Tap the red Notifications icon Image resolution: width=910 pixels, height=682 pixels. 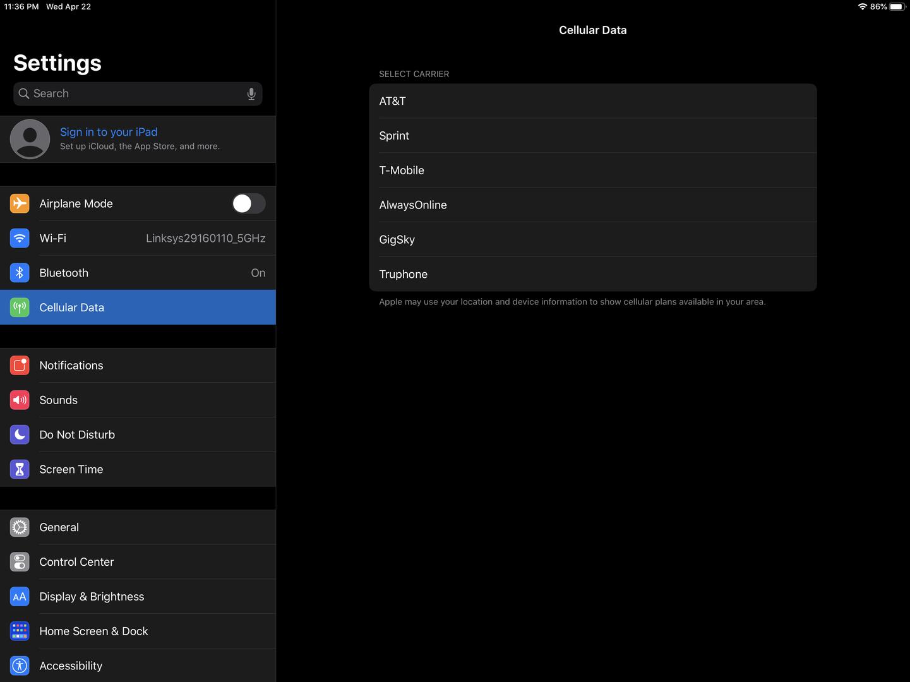20,366
